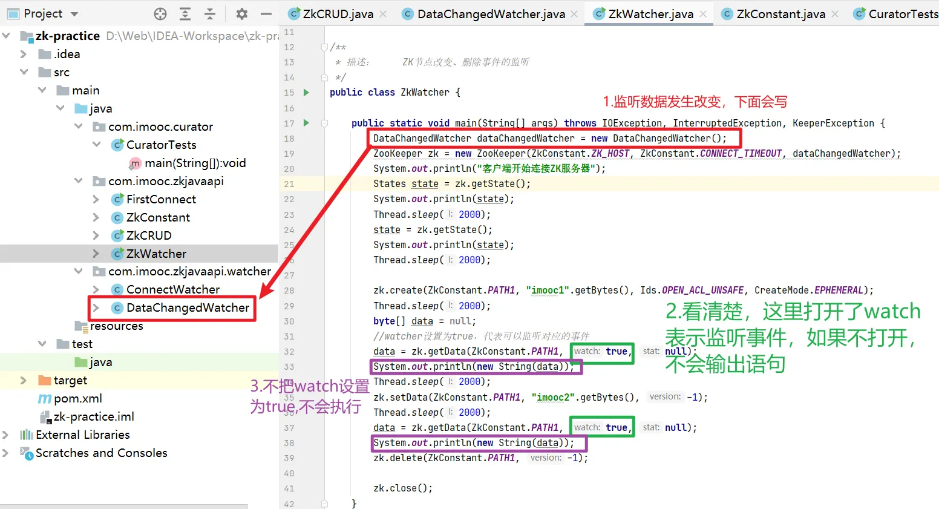Screen dimensions: 939x509
Task: Close the DataChangedWatcher.java tab
Action: point(574,14)
